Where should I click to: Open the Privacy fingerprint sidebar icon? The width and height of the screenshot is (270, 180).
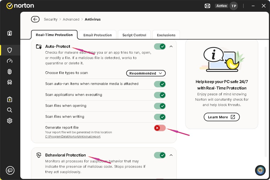point(10,72)
